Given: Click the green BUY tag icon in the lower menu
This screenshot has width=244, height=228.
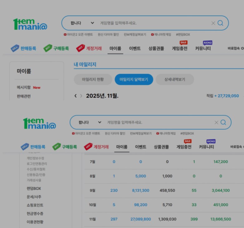Looking at the screenshot, I should pos(57,147).
